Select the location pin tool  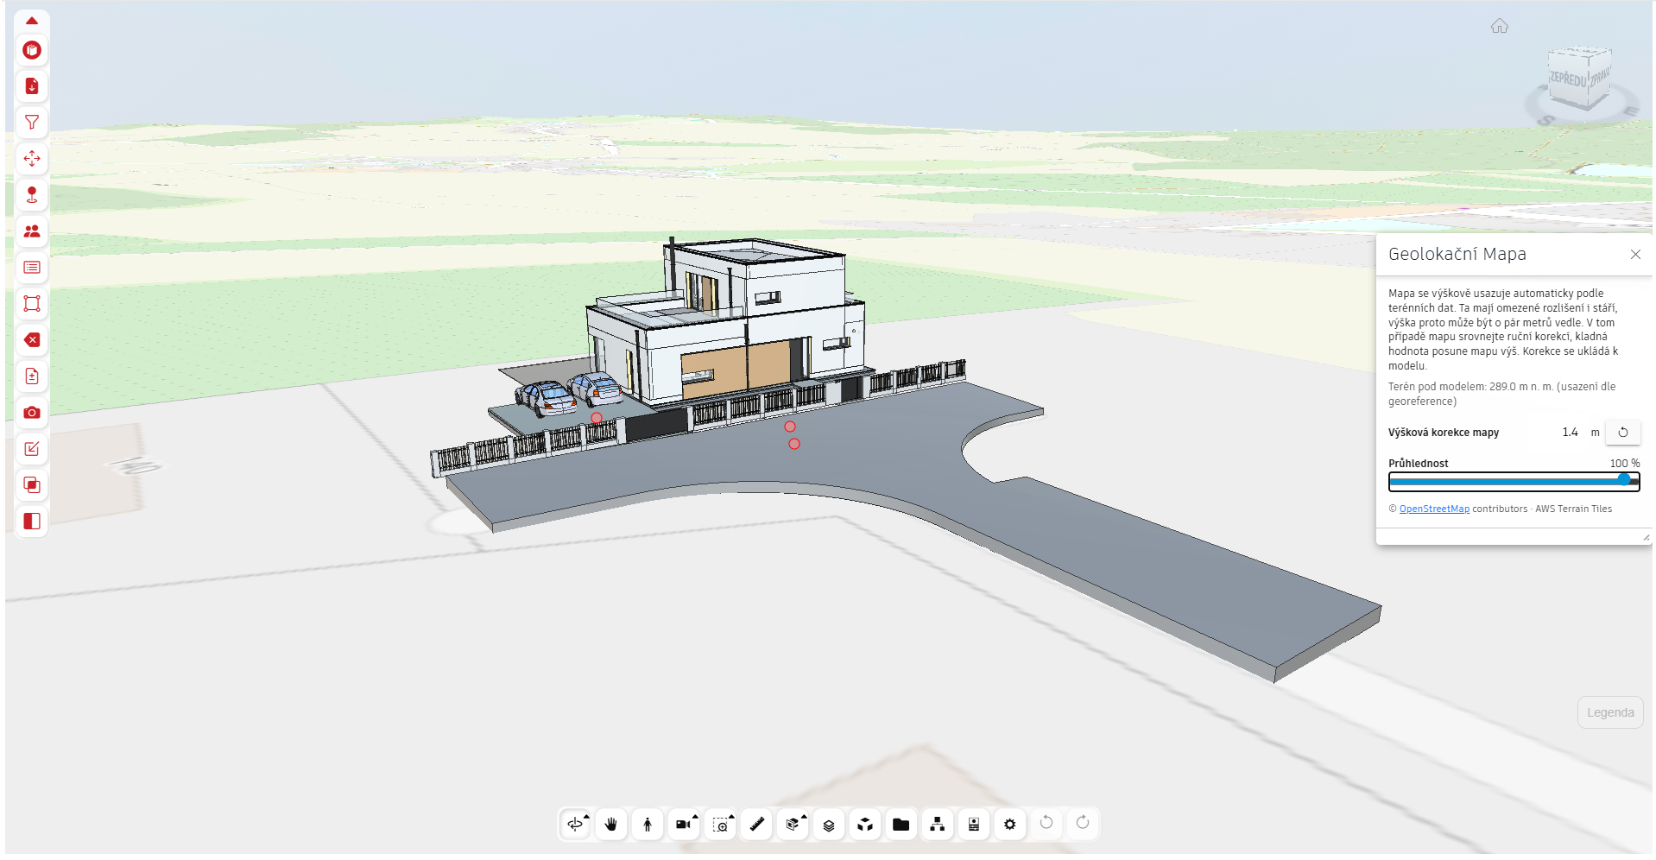point(32,195)
